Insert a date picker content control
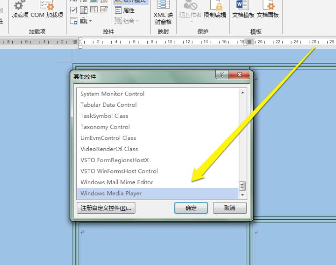The width and height of the screenshot is (336, 265). pos(104,10)
